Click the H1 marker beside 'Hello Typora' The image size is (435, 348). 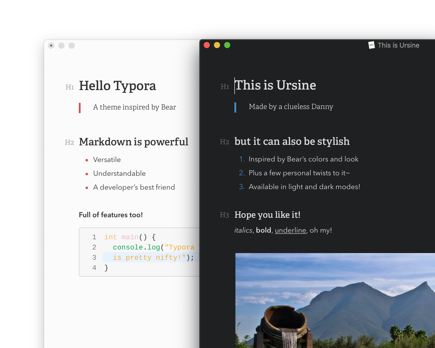tap(70, 87)
